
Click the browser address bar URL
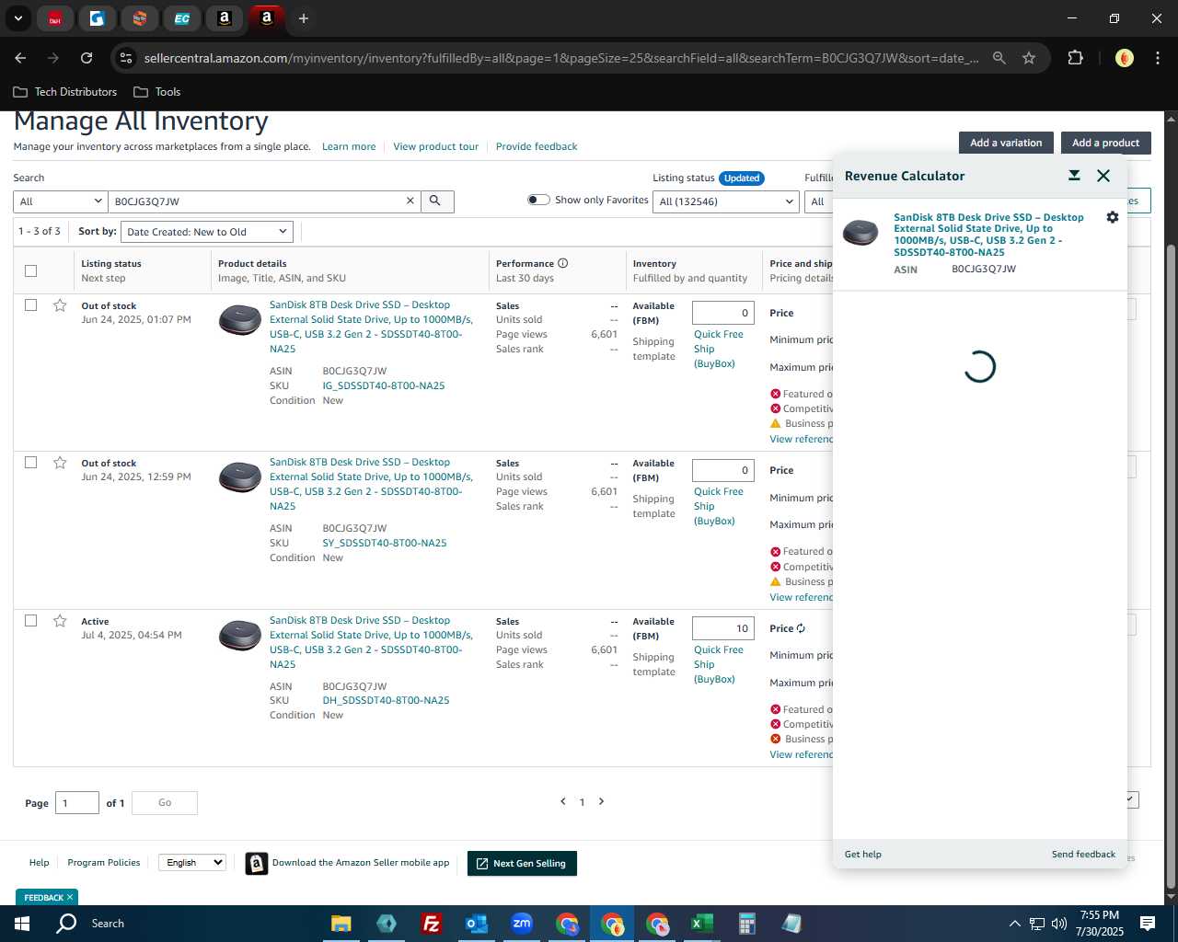coord(561,58)
